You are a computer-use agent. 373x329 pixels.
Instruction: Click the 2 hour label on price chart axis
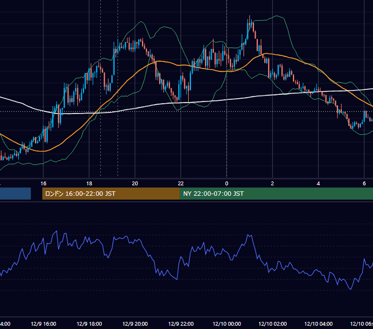coord(273,183)
